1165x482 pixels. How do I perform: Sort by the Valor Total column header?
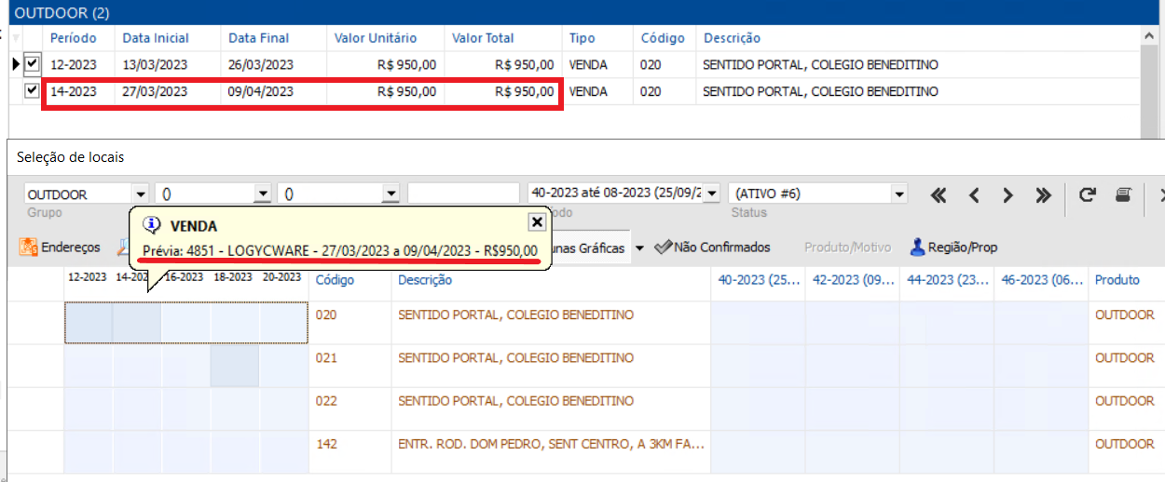pyautogui.click(x=483, y=38)
